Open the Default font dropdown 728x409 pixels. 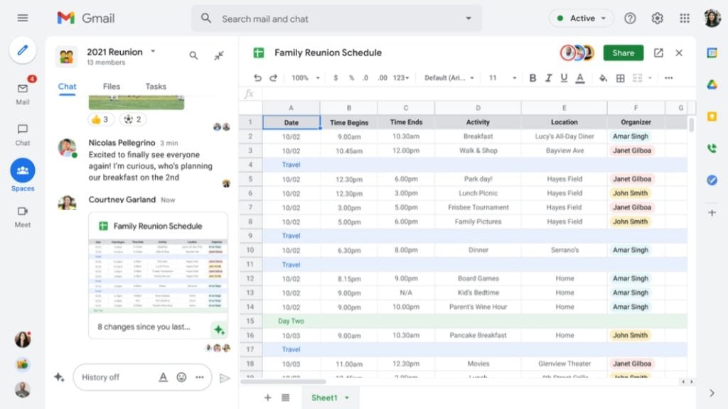pos(449,78)
